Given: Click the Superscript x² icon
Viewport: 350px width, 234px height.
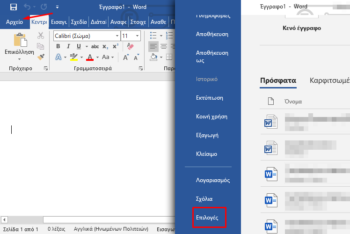Looking at the screenshot, I should click(x=115, y=46).
